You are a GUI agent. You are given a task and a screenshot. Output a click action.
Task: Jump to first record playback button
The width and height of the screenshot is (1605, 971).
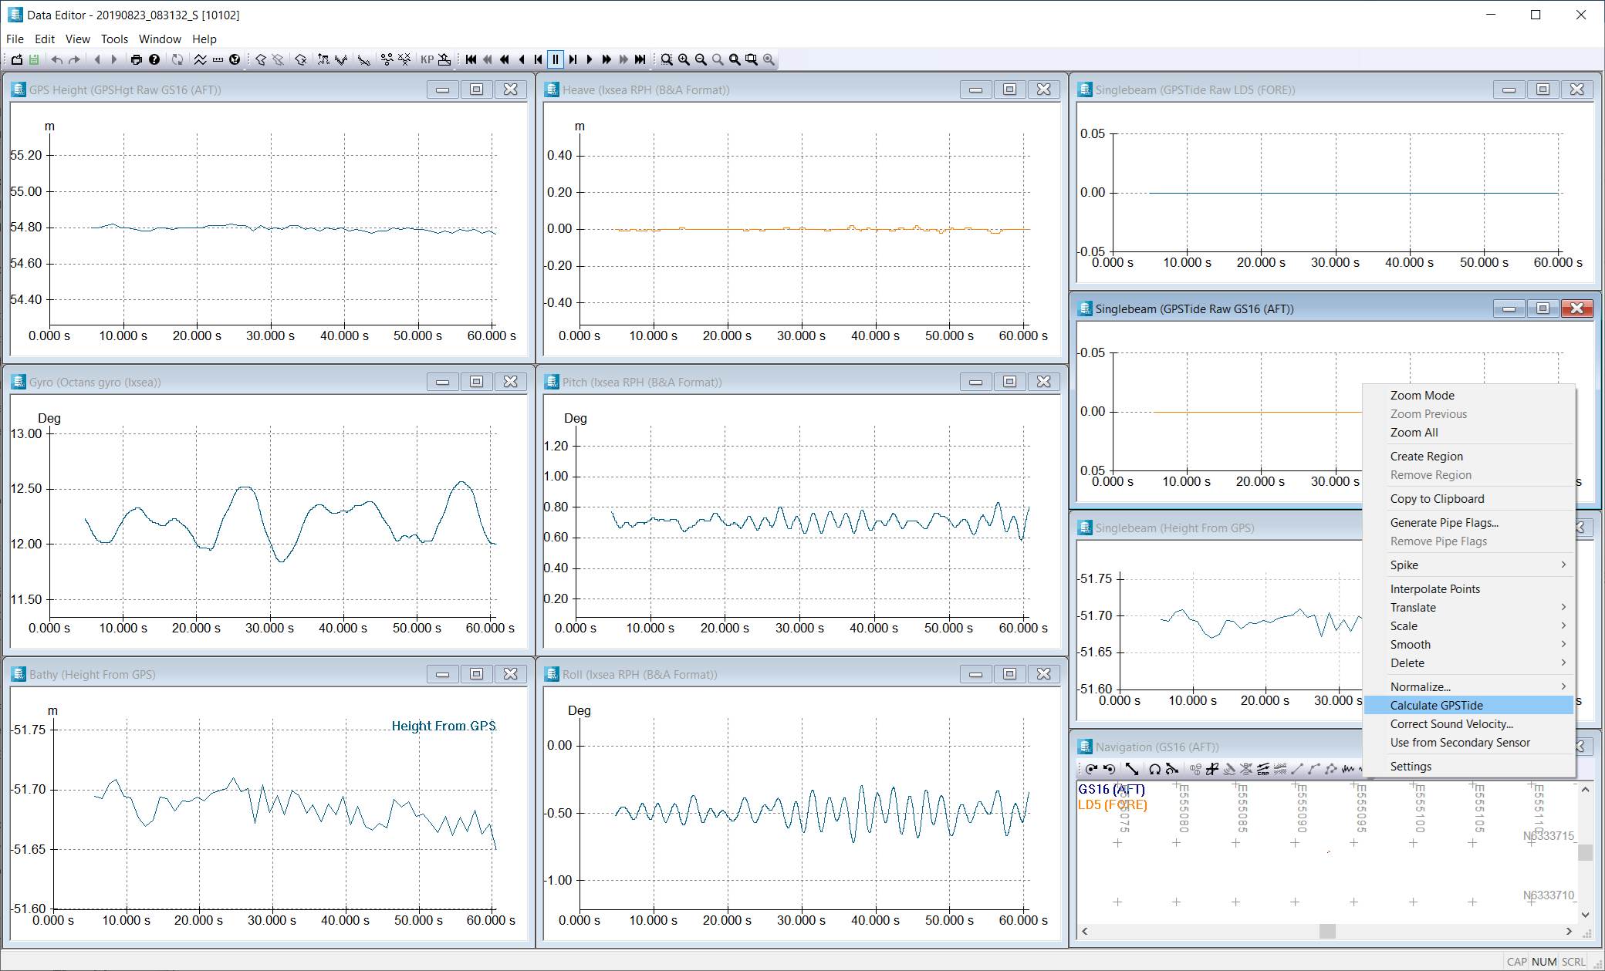471,59
